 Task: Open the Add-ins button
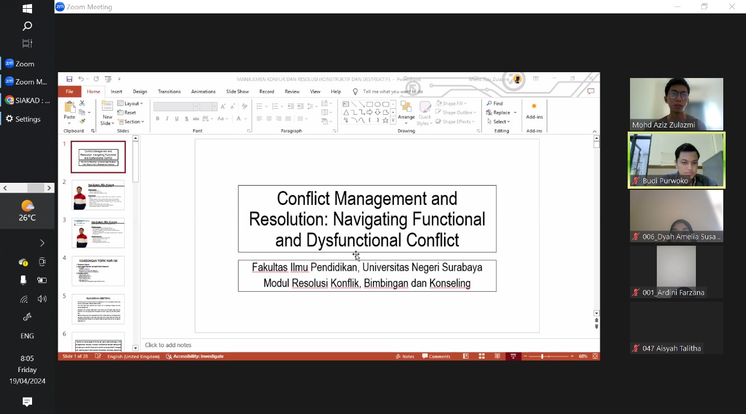tap(534, 111)
